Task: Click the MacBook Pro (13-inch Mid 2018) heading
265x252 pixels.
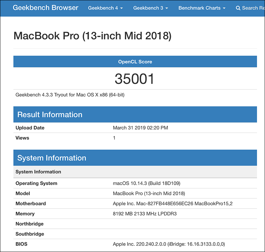Action: tap(92, 36)
